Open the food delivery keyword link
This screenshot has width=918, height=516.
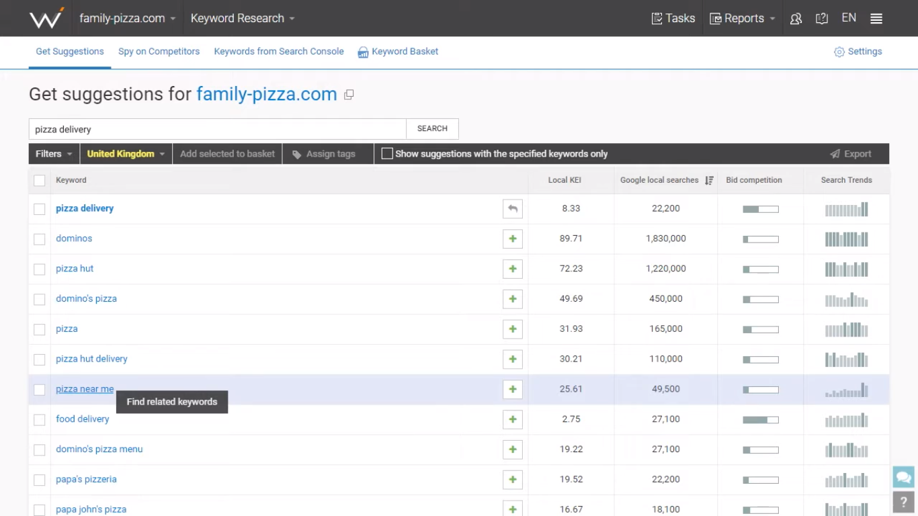pyautogui.click(x=82, y=419)
